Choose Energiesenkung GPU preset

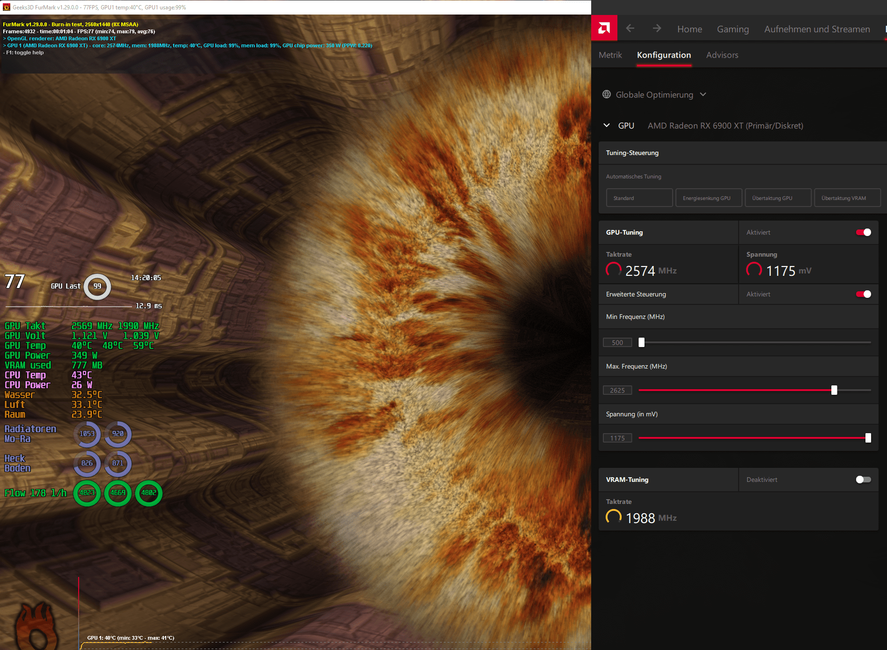(x=709, y=198)
